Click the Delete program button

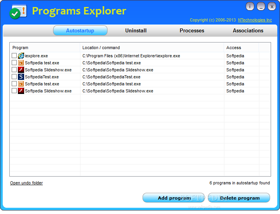click(x=239, y=198)
